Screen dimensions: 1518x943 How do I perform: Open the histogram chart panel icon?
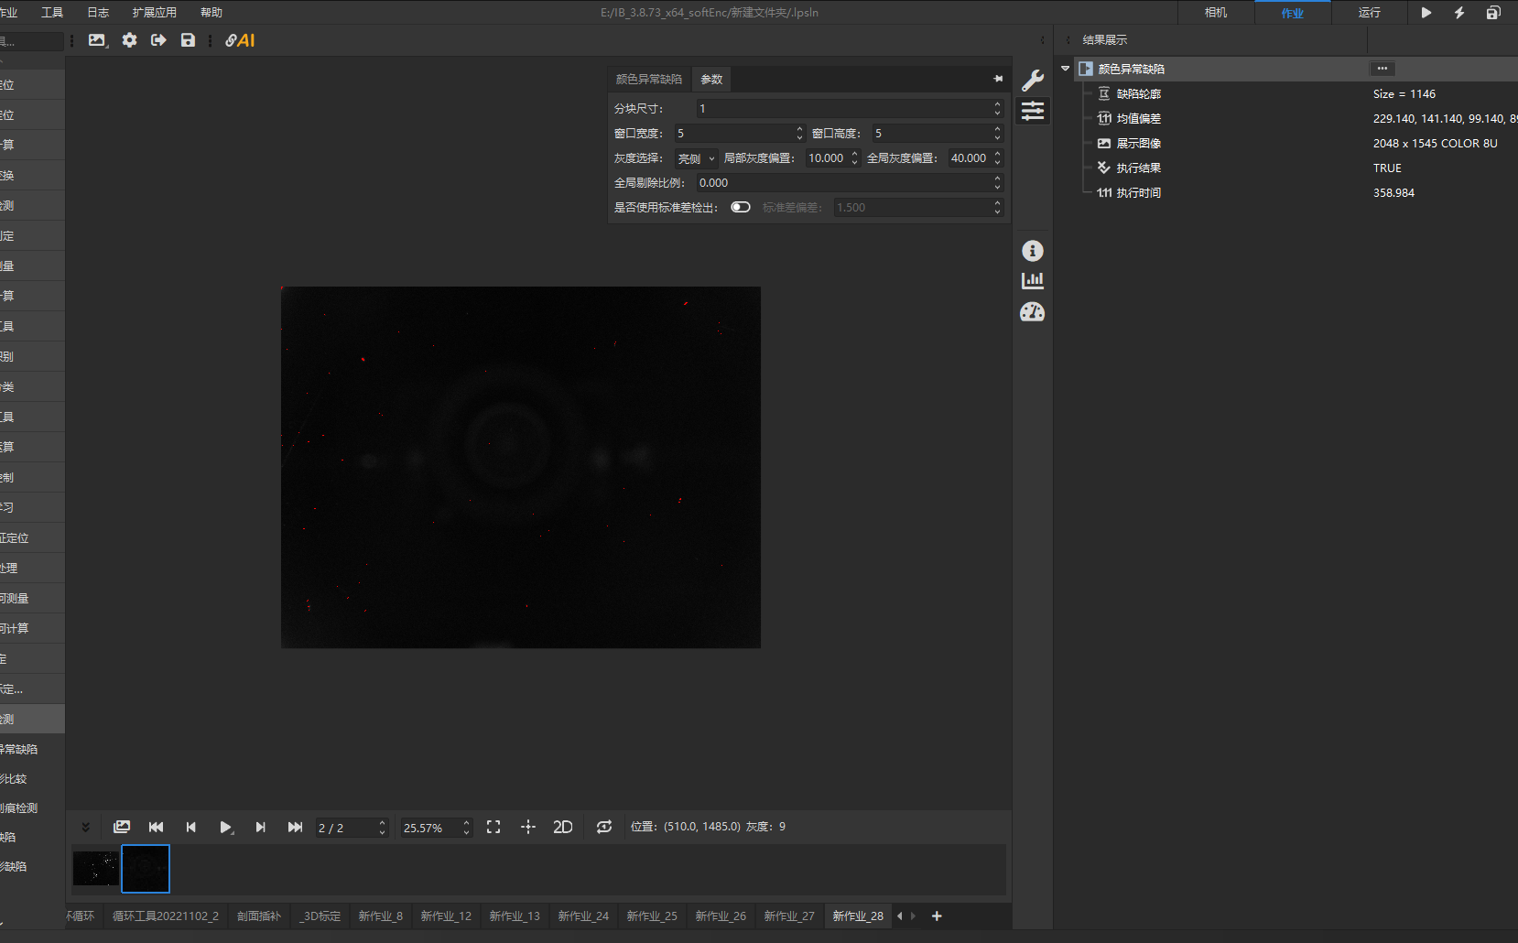pos(1032,281)
